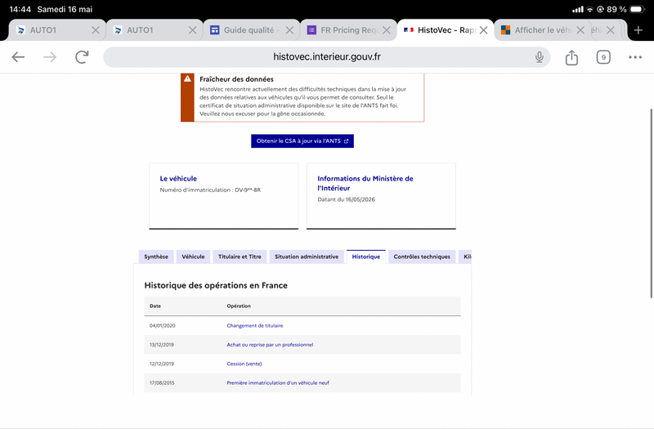Add a new browser tab

(x=638, y=30)
